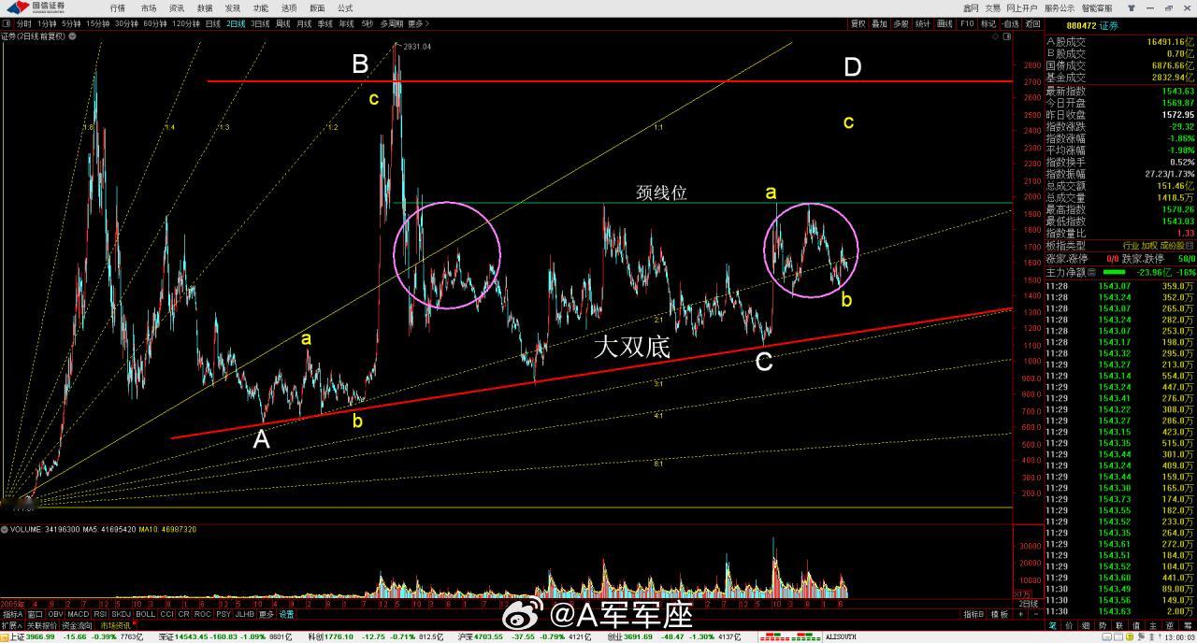The width and height of the screenshot is (1197, 643).
Task: Open the 资讯 menu
Action: point(177,7)
